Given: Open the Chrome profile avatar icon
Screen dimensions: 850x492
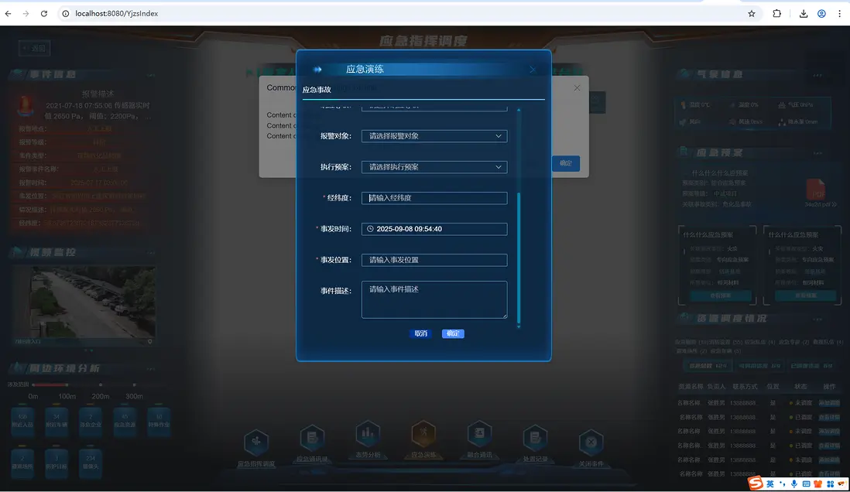Looking at the screenshot, I should (822, 14).
